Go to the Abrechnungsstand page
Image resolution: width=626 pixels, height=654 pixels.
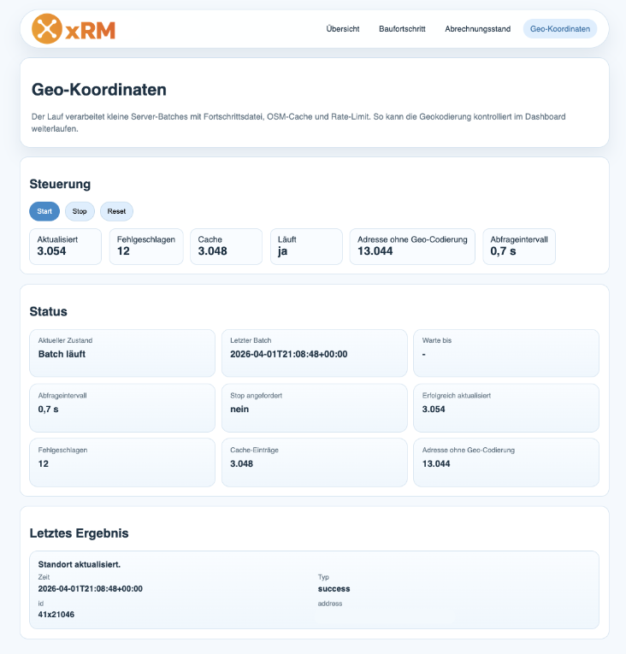[477, 29]
